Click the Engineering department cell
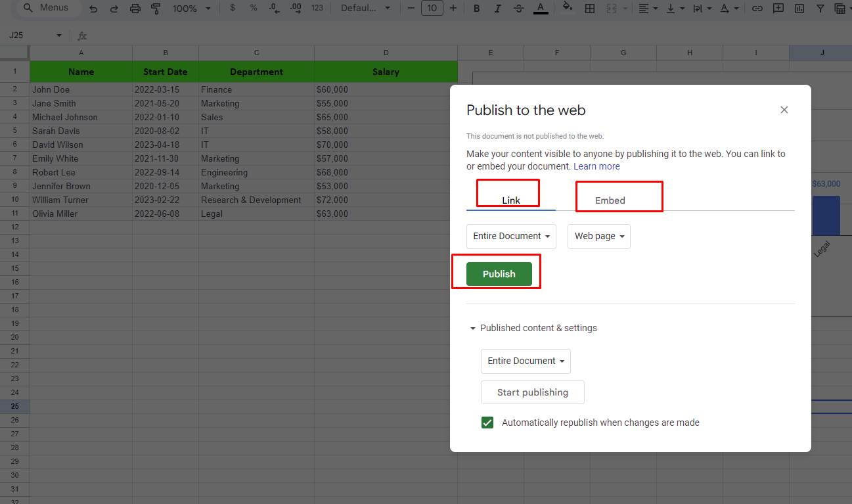Image resolution: width=852 pixels, height=504 pixels. pyautogui.click(x=257, y=172)
